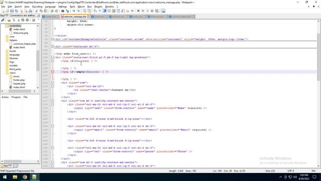Start macro recording with the red record icon
Image resolution: width=321 pixels, height=181 pixels.
[x=138, y=11]
